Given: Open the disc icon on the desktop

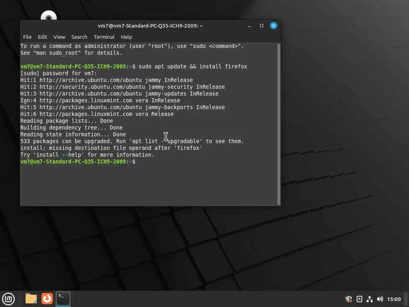Looking at the screenshot, I should (48, 16).
